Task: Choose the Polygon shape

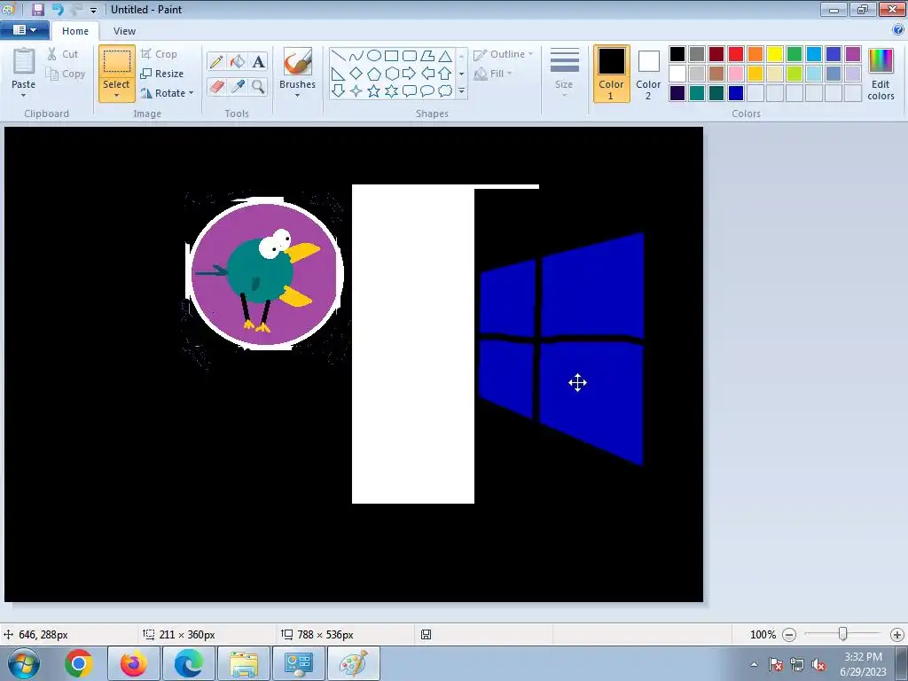Action: [x=427, y=56]
